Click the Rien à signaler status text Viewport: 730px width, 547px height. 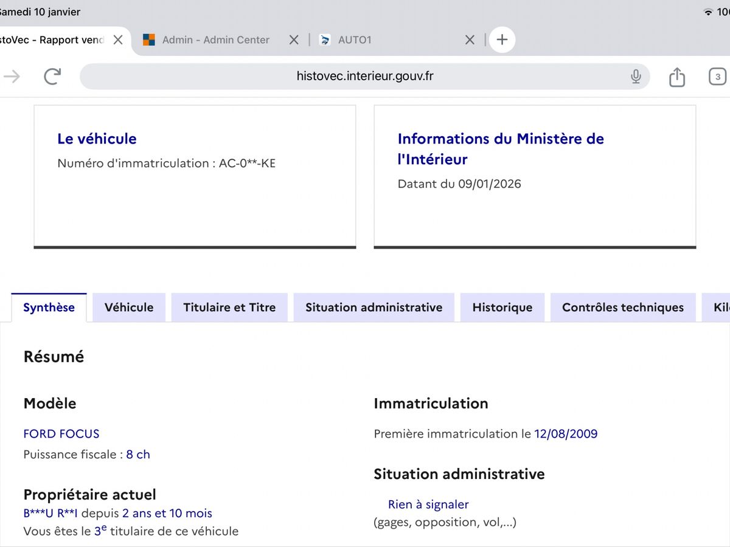(428, 504)
